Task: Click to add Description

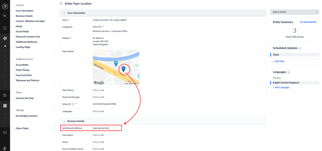Action: tap(98, 135)
